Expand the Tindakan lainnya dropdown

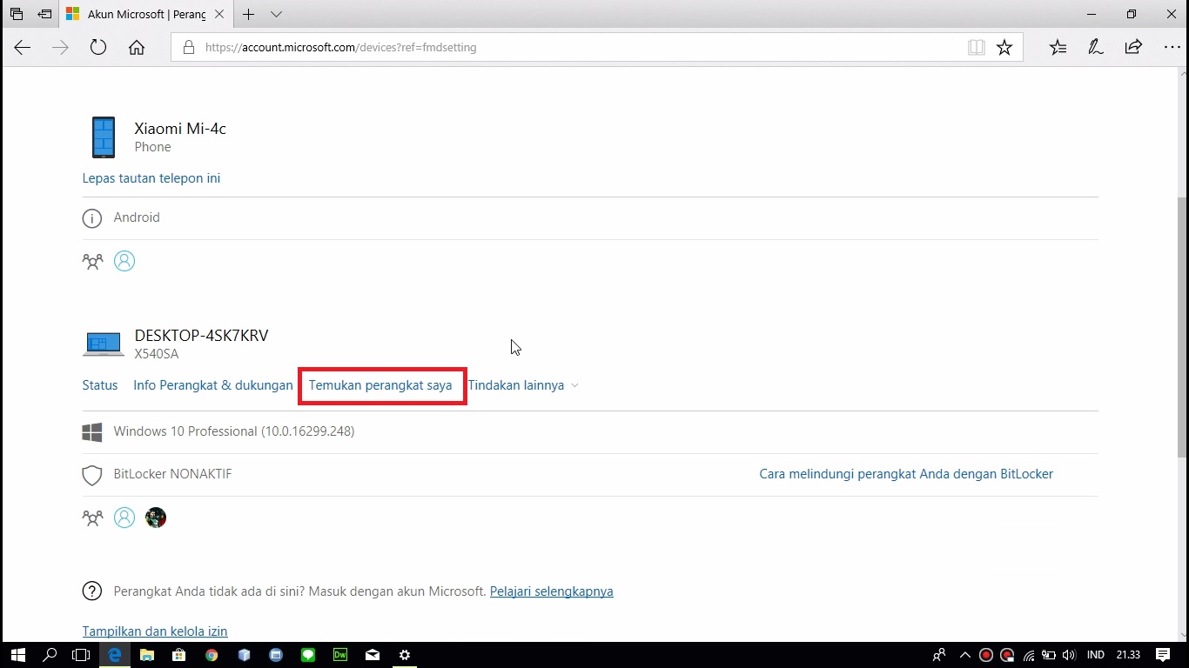coord(523,385)
